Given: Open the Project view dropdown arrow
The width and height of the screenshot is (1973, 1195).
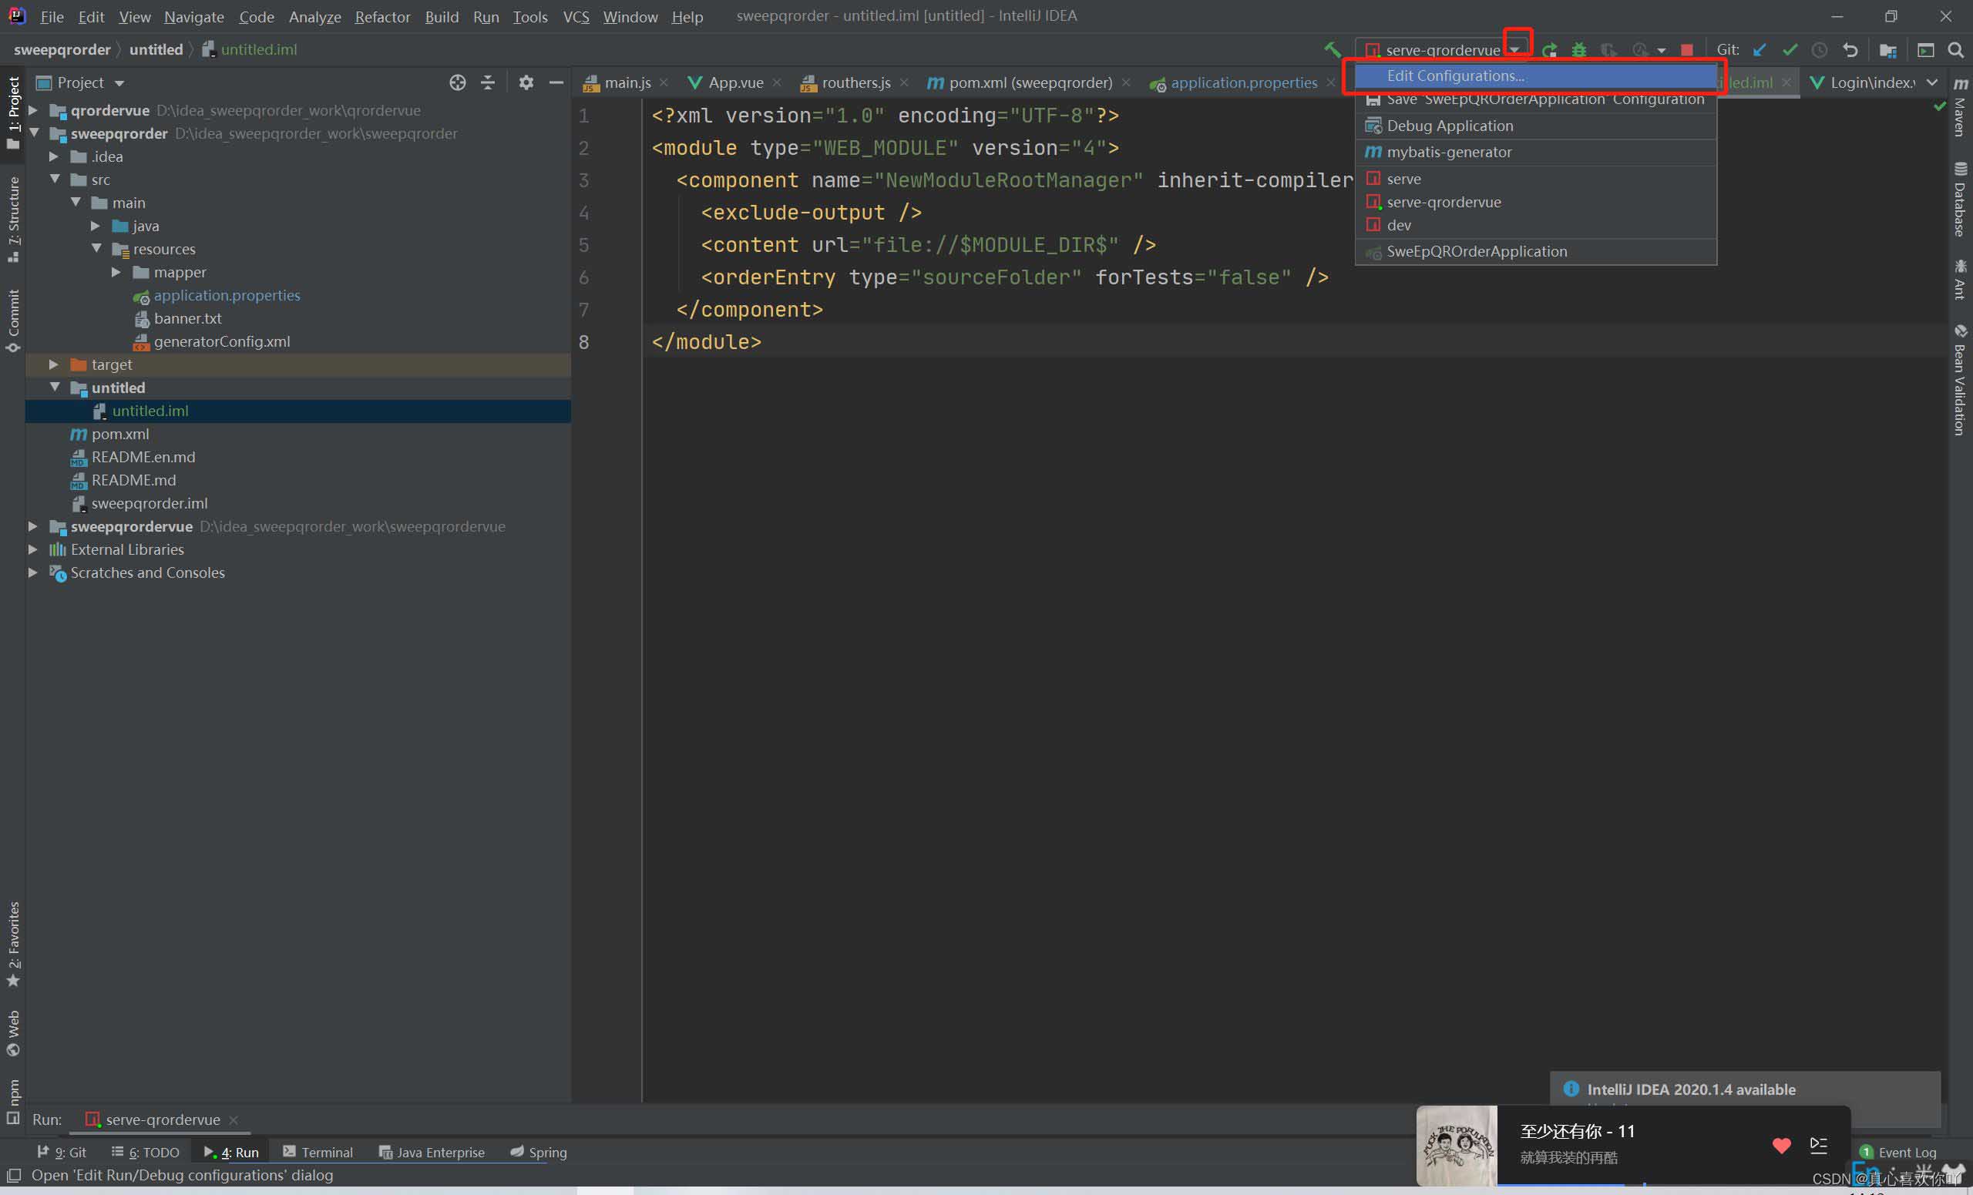Looking at the screenshot, I should (119, 83).
